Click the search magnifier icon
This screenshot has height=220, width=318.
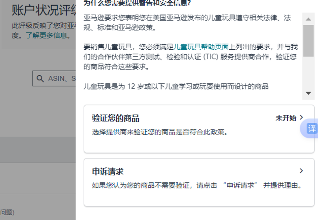click(40, 78)
